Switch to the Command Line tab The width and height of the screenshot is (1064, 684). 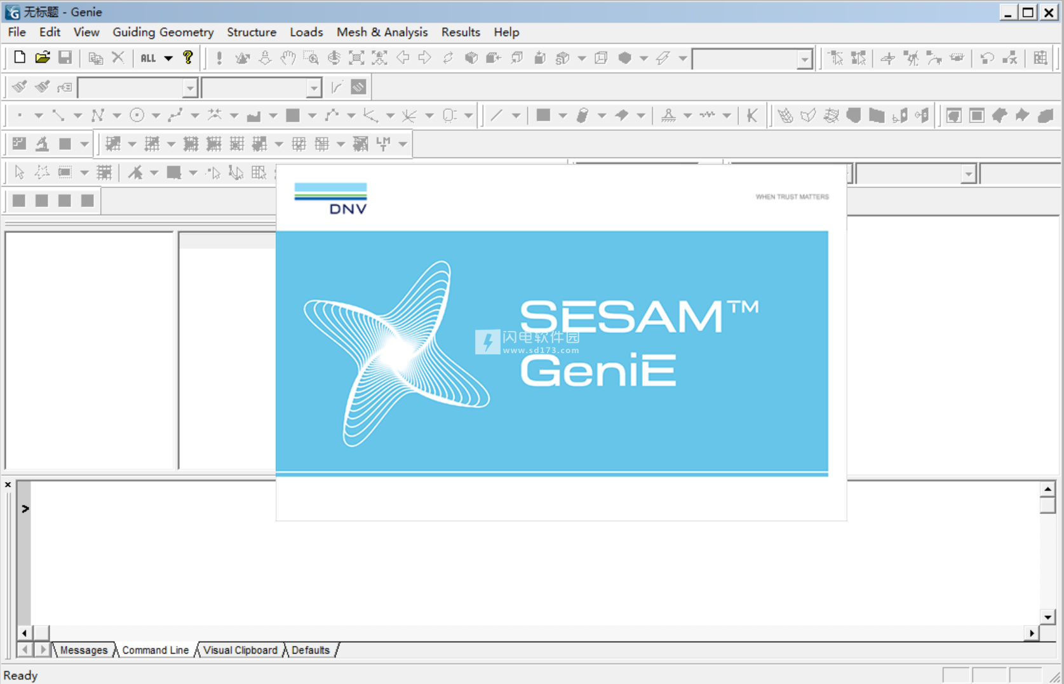[x=156, y=650]
